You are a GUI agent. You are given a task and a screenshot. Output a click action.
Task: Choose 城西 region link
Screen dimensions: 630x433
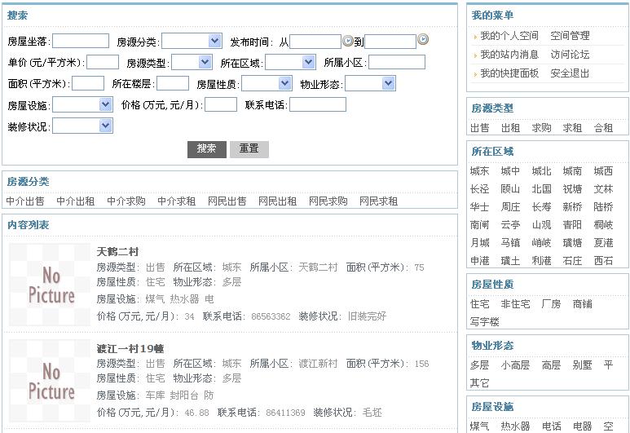(603, 171)
